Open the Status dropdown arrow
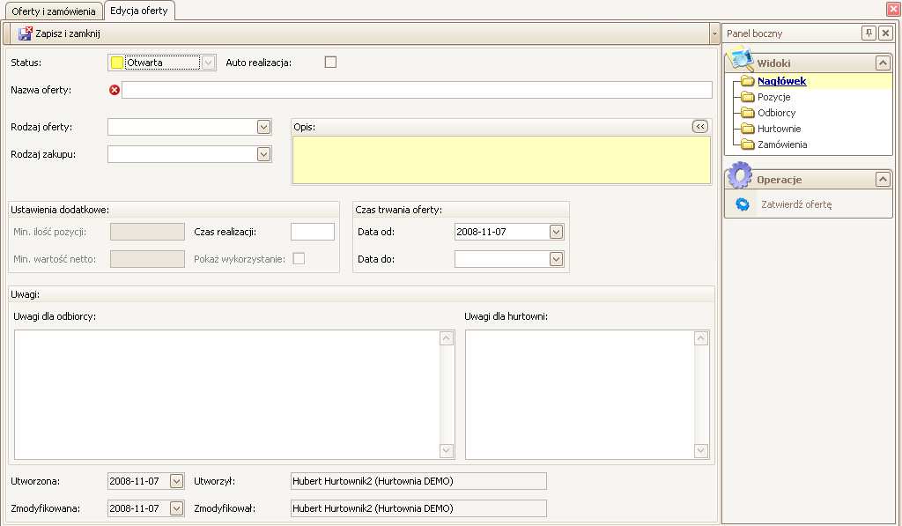 click(208, 63)
